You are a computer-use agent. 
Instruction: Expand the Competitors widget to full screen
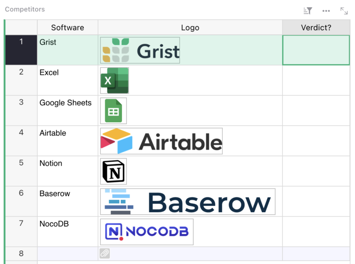click(x=344, y=10)
